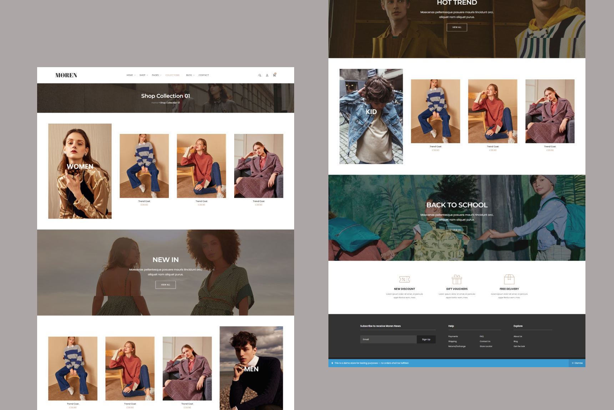614x410 pixels.
Task: Open the search icon in the header
Action: [260, 75]
